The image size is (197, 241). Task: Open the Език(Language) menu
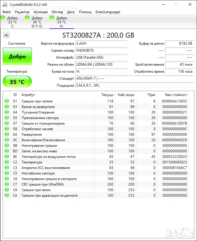coord(108,12)
